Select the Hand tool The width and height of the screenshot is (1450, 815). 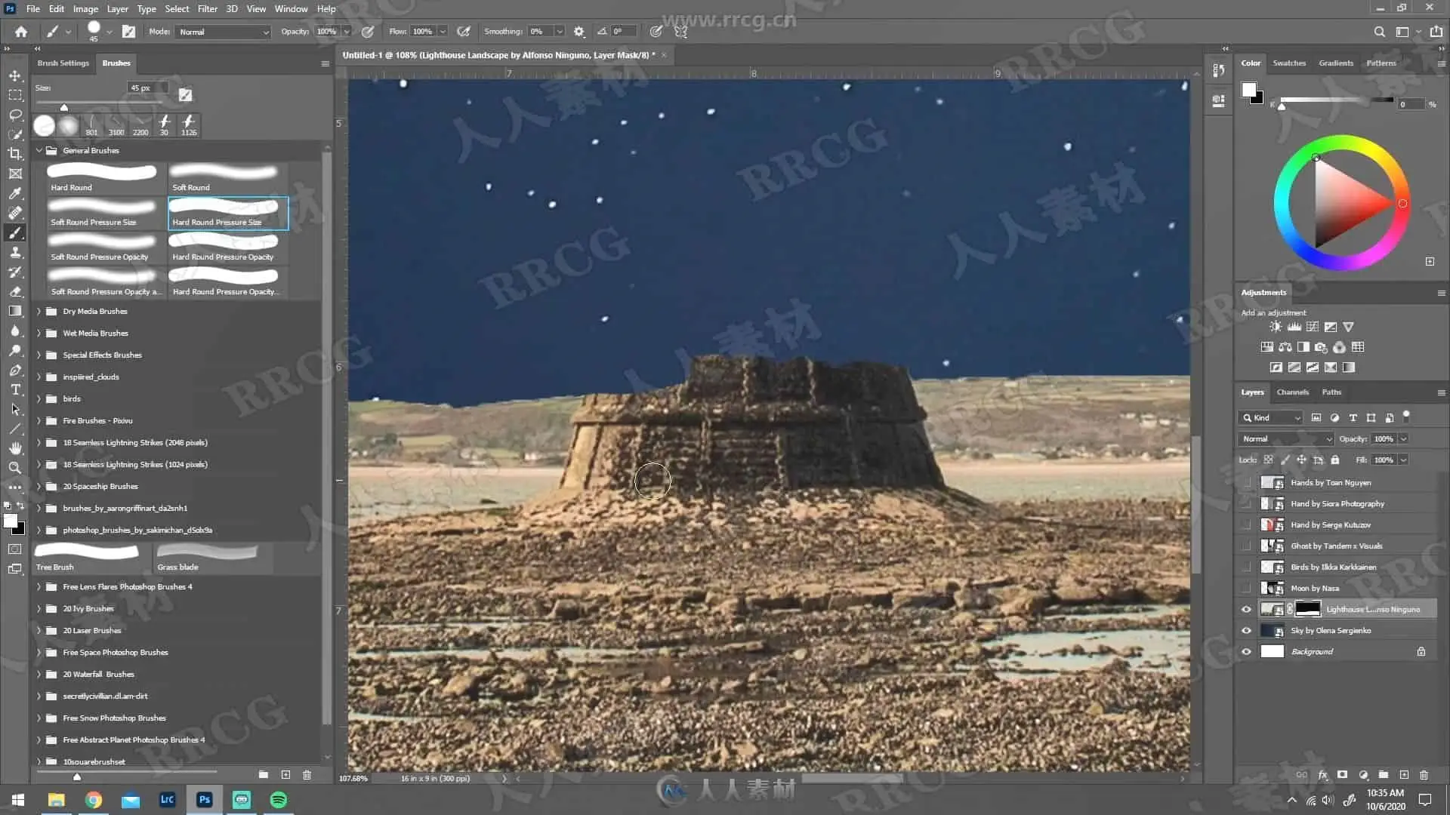15,448
